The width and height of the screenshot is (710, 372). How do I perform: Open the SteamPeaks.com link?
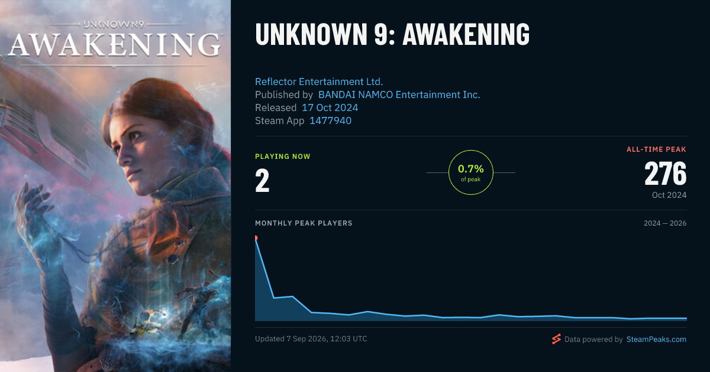(656, 340)
